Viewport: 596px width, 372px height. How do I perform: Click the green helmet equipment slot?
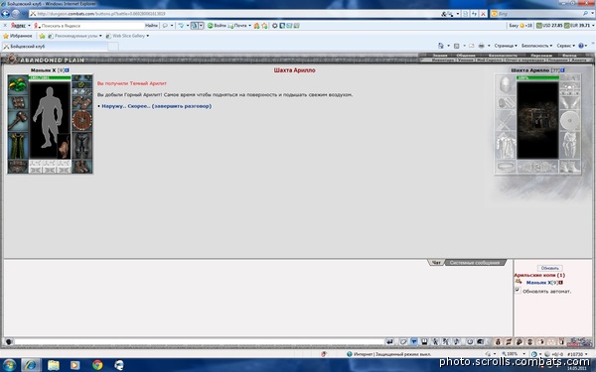(18, 84)
